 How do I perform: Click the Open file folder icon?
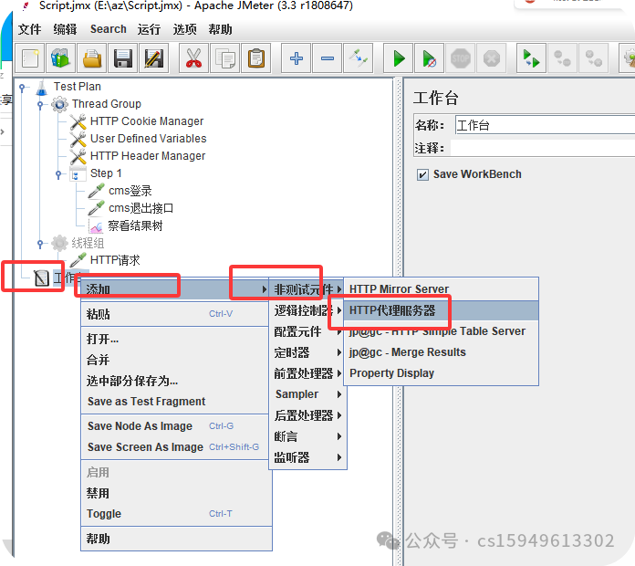point(92,58)
